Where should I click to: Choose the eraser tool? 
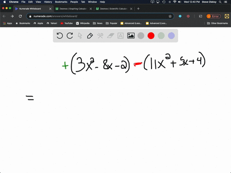(x=110, y=36)
